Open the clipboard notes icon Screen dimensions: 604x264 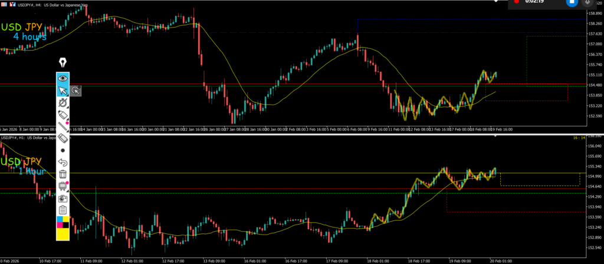[63, 210]
